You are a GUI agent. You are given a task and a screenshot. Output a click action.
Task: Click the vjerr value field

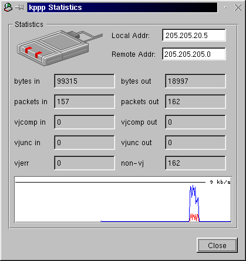(85, 163)
